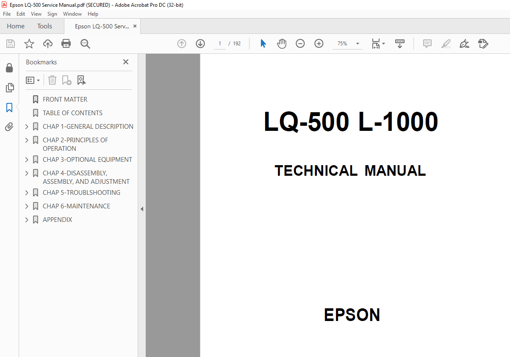The image size is (510, 357).
Task: Select the Hand tool
Action: (x=281, y=43)
